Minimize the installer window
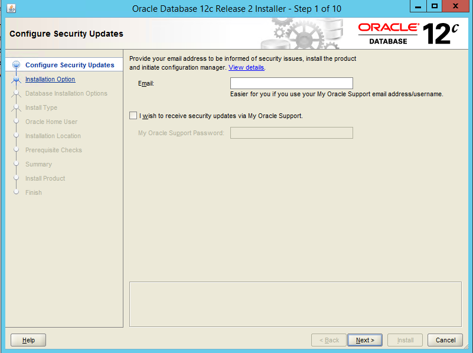The width and height of the screenshot is (473, 353). click(418, 6)
